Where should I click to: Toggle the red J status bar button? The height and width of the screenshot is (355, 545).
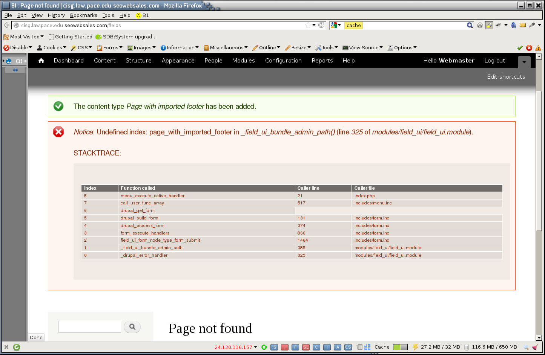(285, 347)
